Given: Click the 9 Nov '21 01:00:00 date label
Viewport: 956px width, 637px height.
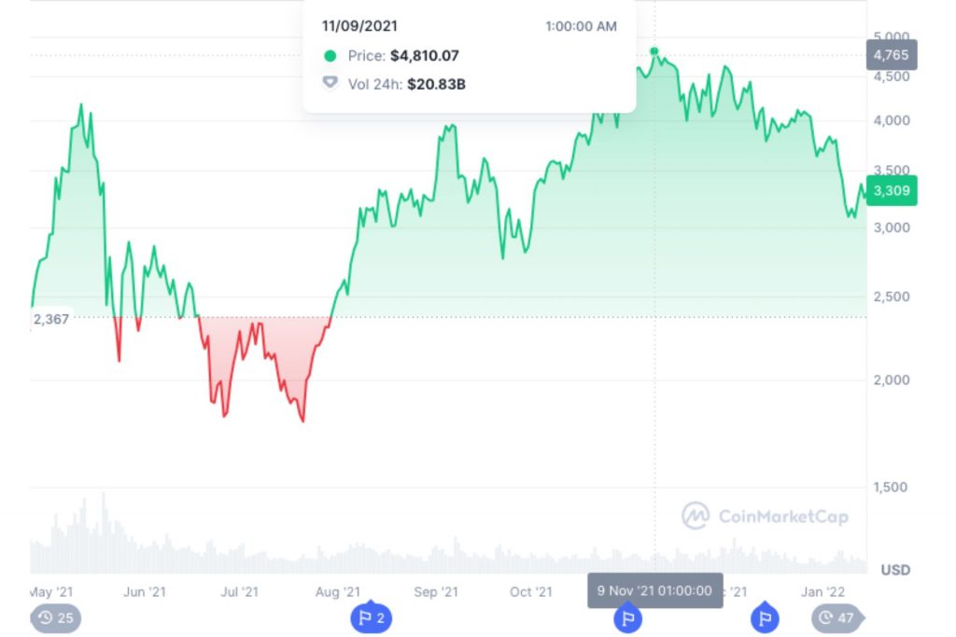Looking at the screenshot, I should [654, 590].
